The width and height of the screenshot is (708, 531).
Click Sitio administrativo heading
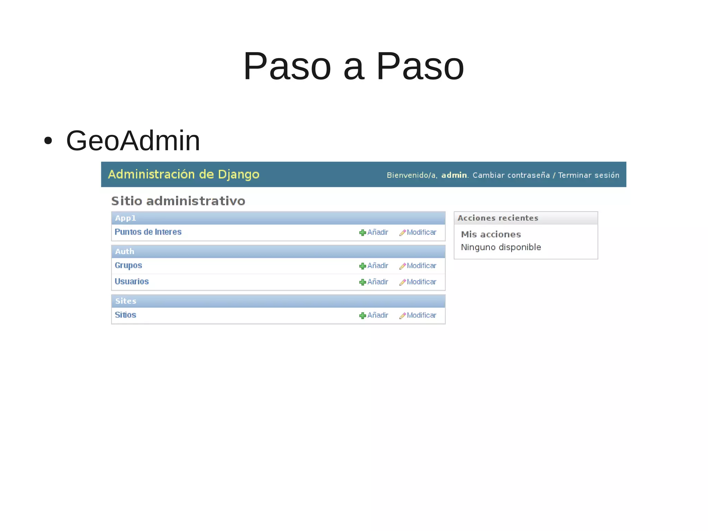[178, 201]
